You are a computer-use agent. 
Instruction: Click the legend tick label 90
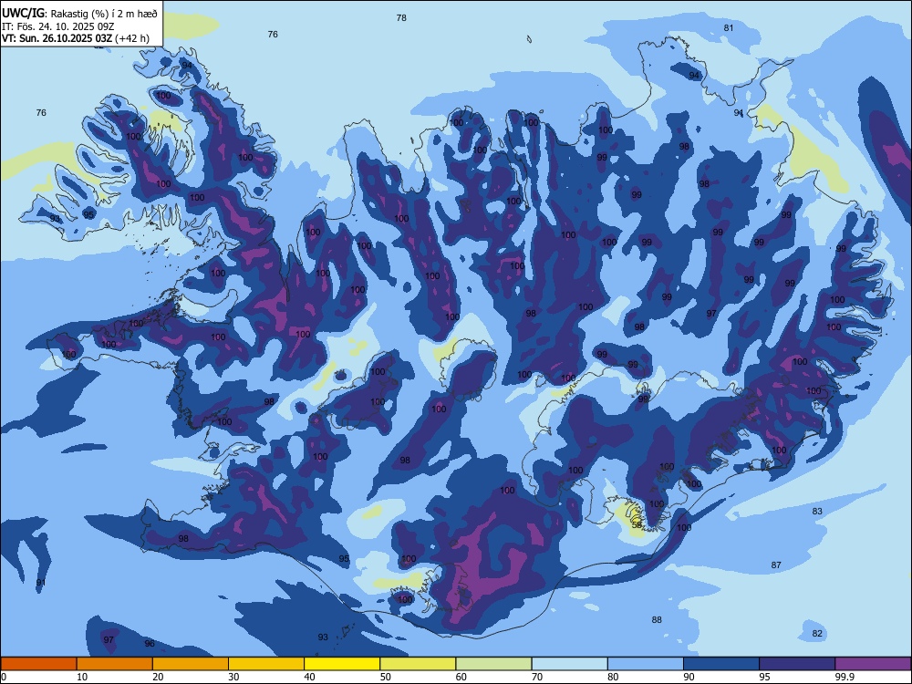[x=689, y=677]
